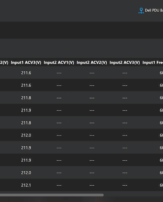Click Input2 ACV3 dash in last row
The image size is (163, 202).
click(125, 185)
